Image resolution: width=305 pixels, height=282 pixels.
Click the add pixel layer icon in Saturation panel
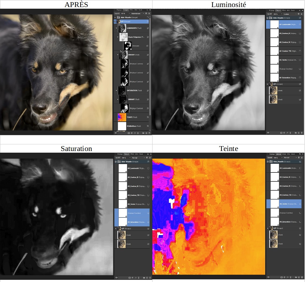pyautogui.click(x=147, y=278)
